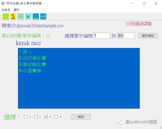162x129 pixels.
Task: Click the light blue right-arrow toolbar icon
Action: pos(21,16)
